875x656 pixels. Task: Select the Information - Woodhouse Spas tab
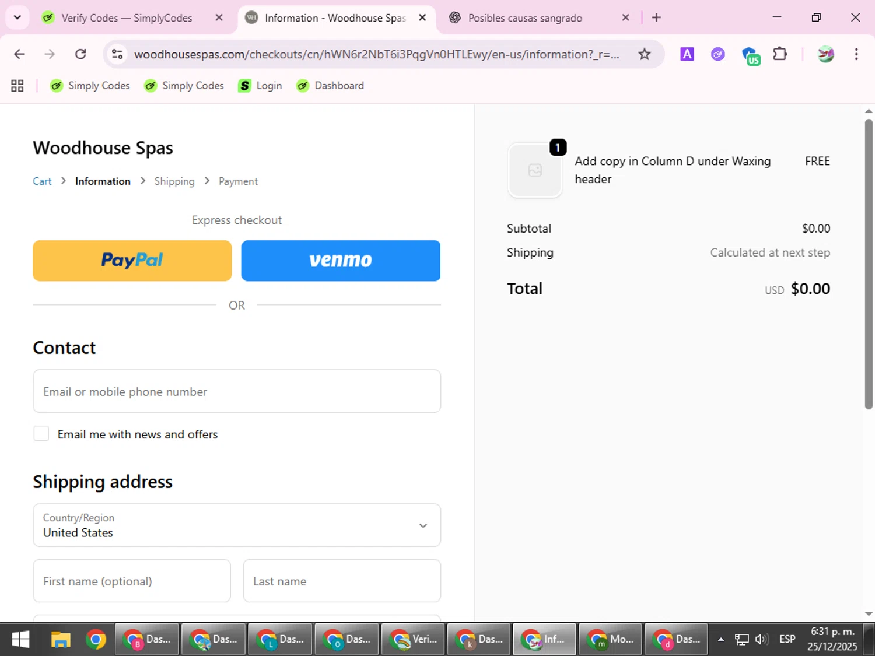335,18
